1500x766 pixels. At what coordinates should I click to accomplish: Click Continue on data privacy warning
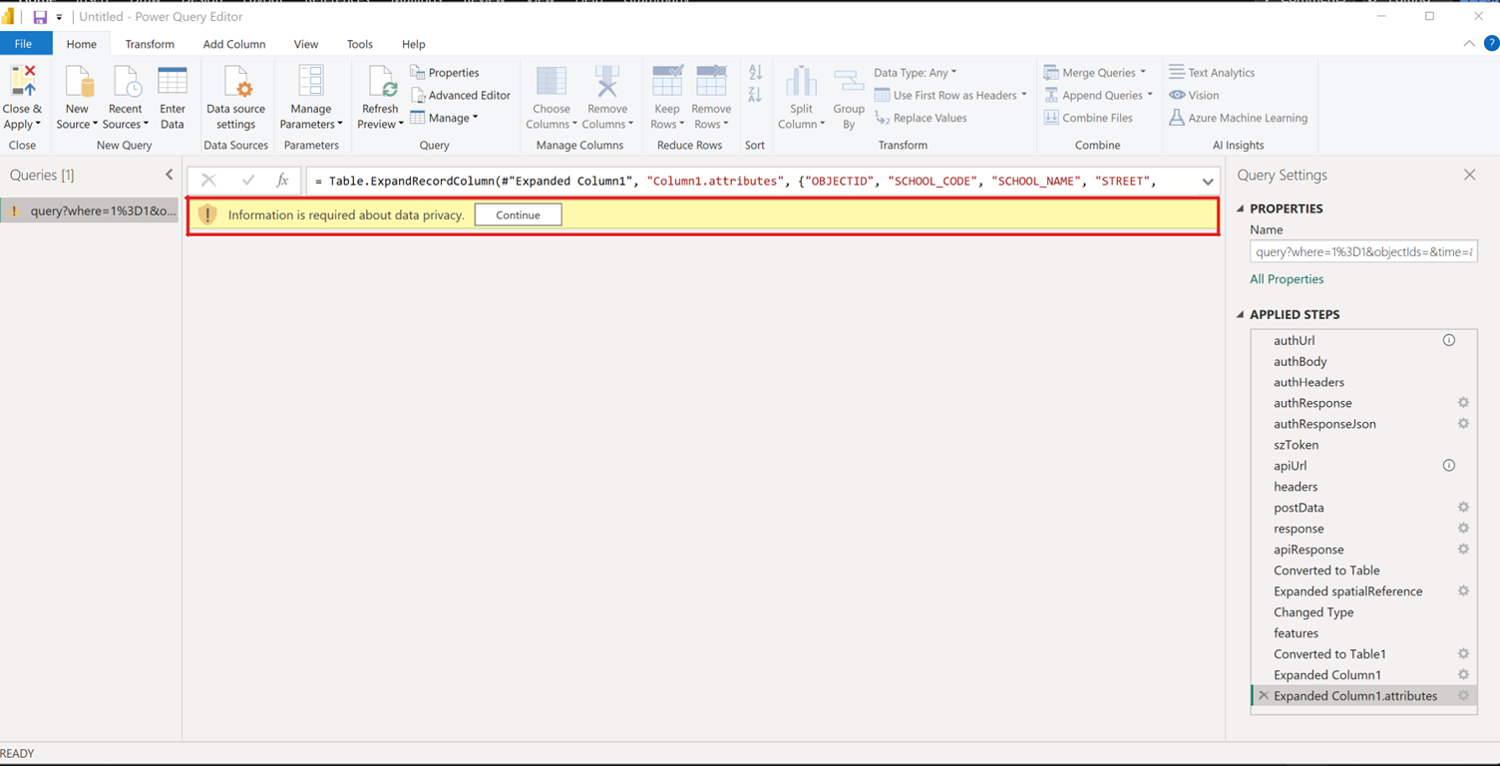point(519,214)
